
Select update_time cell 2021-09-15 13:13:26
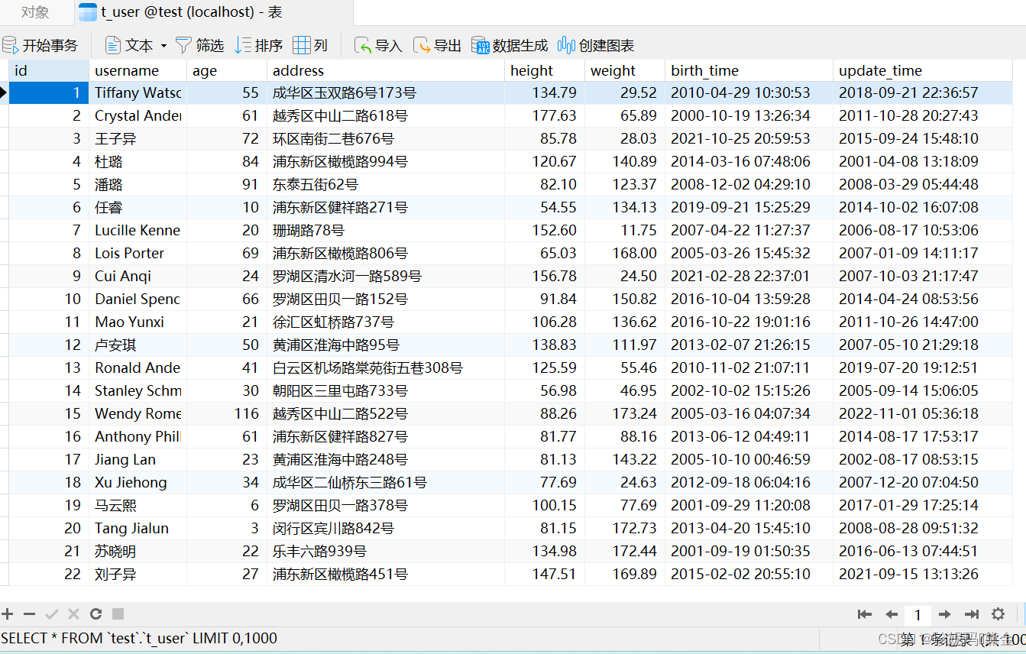pos(923,574)
